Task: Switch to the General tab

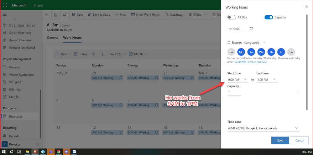Action: pos(53,38)
